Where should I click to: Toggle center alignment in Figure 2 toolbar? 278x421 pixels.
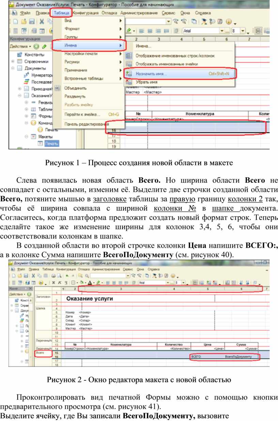tap(114, 283)
